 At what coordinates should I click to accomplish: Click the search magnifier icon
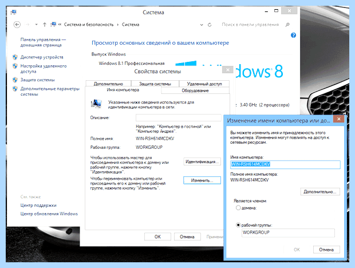point(287,25)
